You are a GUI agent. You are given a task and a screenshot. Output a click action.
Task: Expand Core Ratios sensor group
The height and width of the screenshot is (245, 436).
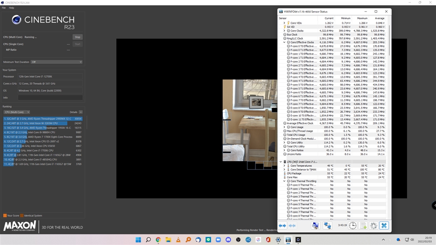point(284,150)
